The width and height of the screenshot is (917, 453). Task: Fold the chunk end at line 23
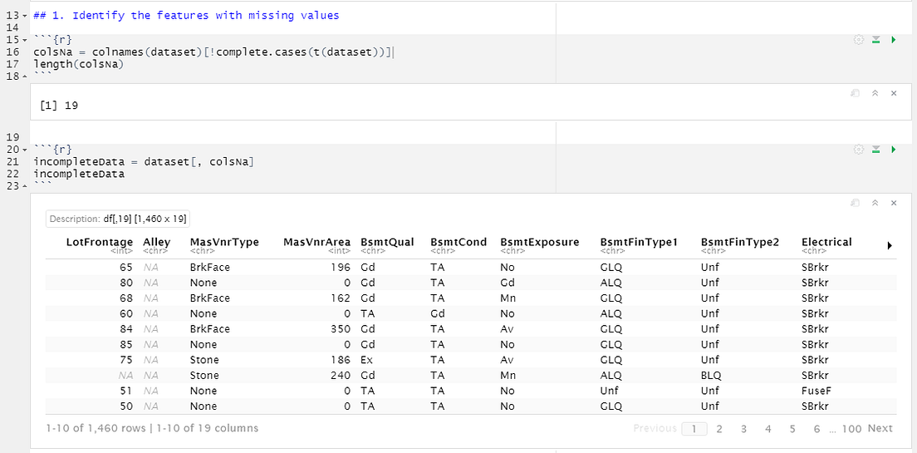(24, 186)
